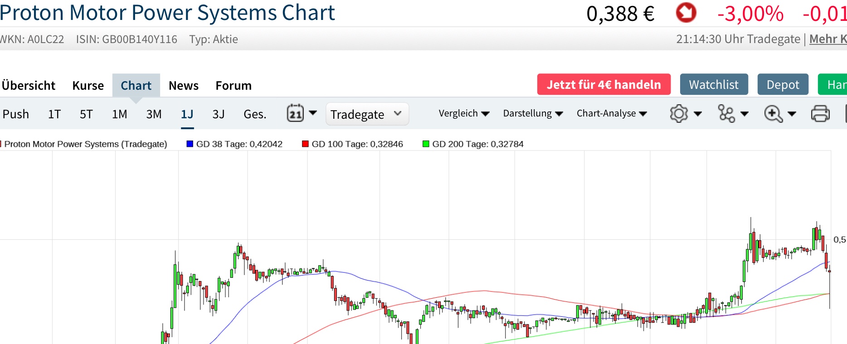This screenshot has width=847, height=344.
Task: Click the red price-down arrow icon
Action: 686,13
